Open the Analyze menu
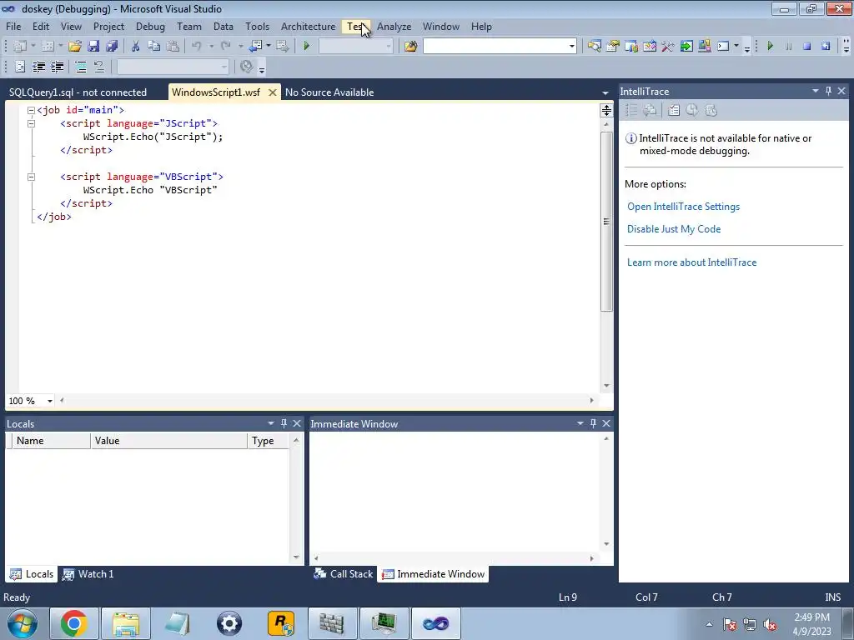Image resolution: width=854 pixels, height=640 pixels. pyautogui.click(x=394, y=26)
